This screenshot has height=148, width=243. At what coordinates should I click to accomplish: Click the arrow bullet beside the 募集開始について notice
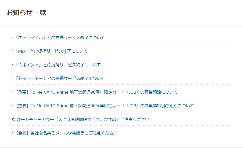click(x=12, y=92)
